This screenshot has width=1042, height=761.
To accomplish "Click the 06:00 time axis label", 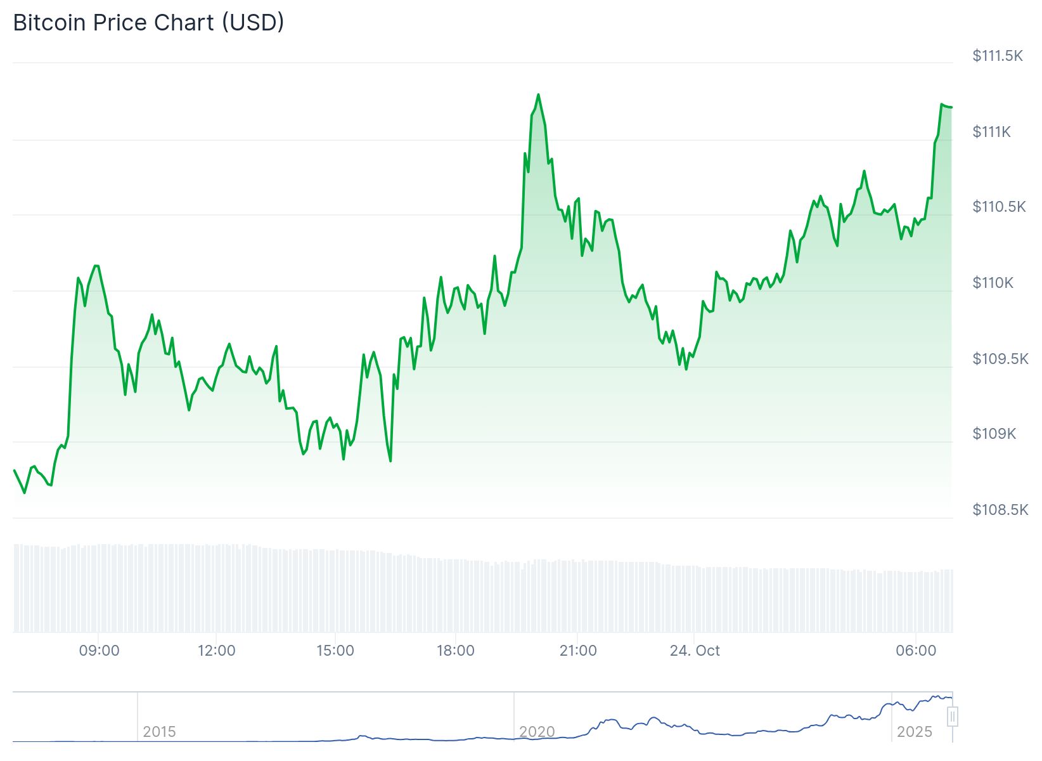I will click(916, 651).
